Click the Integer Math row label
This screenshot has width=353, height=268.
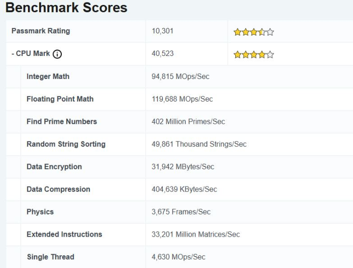48,77
